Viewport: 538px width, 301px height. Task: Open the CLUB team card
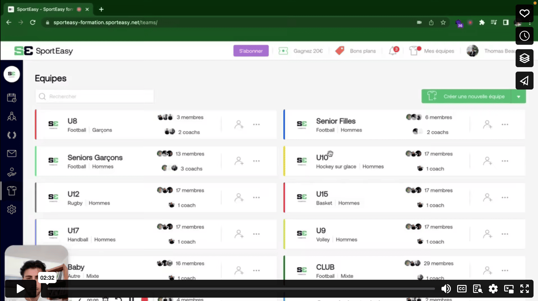tap(325, 267)
